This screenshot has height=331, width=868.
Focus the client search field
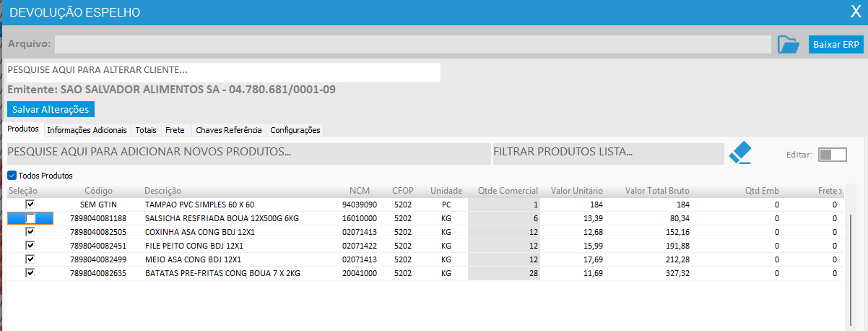click(x=222, y=72)
